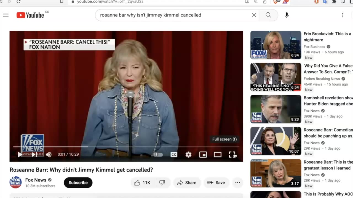Dislike the video
The width and height of the screenshot is (353, 198).
pos(162,183)
